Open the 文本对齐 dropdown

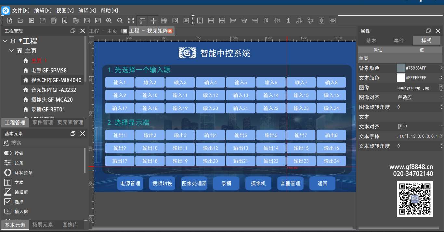coord(419,127)
